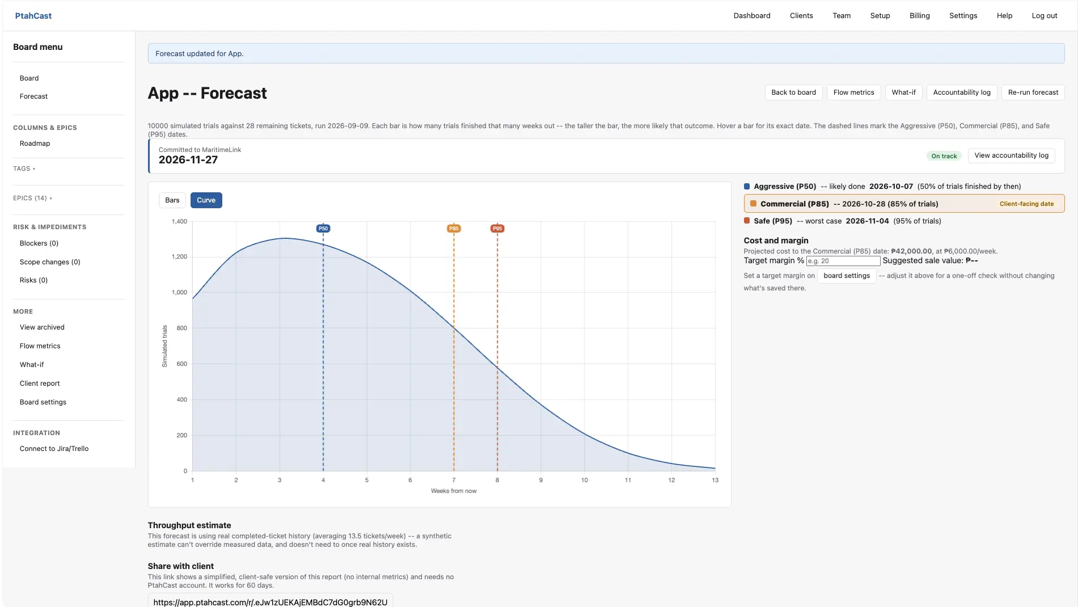This screenshot has height=607, width=1078.
Task: Click the red Safe (P95) swatch
Action: 747,221
